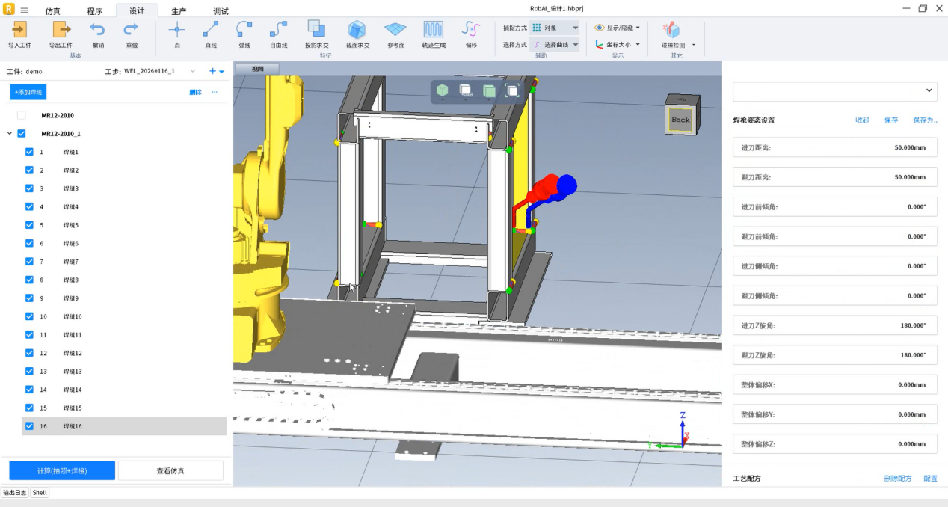
Task: Switch to the 生产 tab
Action: 179,11
